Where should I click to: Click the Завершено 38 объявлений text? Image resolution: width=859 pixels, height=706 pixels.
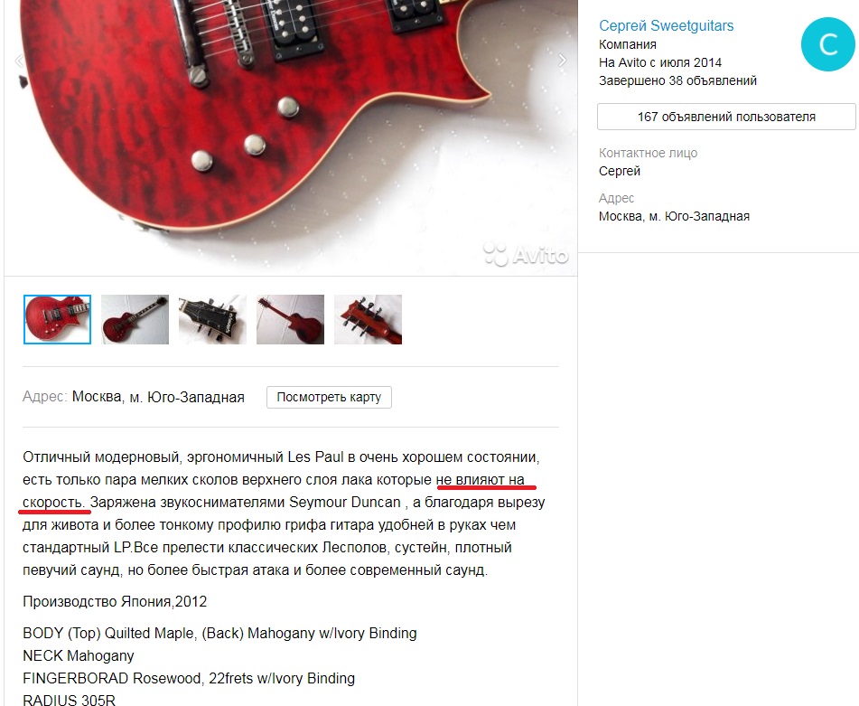tap(677, 80)
